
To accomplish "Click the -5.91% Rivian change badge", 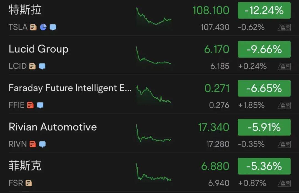I will point(264,127).
